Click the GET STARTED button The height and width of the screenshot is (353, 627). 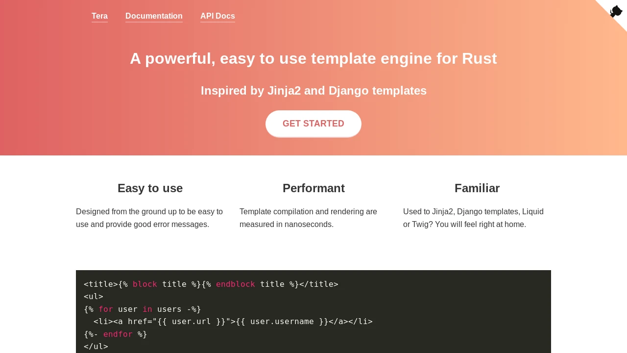313,124
